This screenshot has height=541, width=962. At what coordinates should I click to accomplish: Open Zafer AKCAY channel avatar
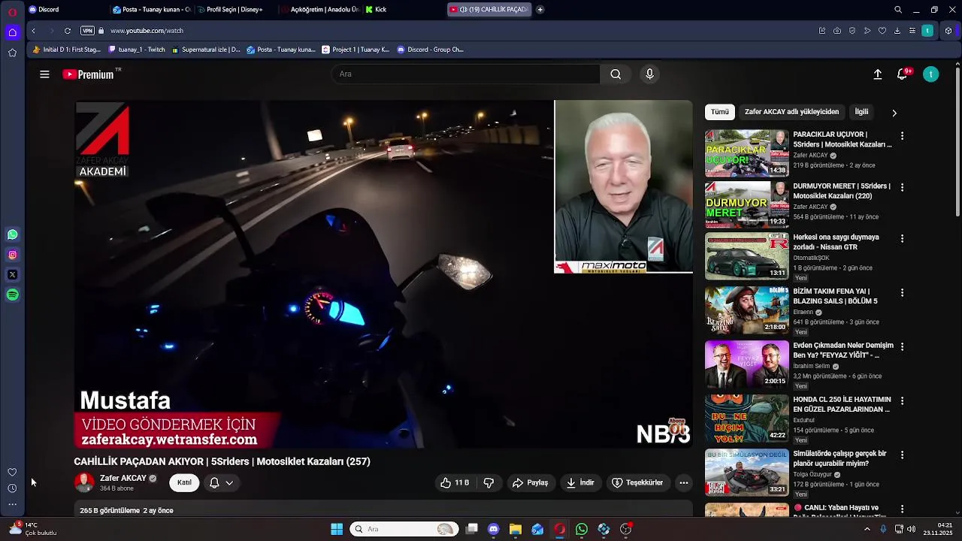coord(84,482)
